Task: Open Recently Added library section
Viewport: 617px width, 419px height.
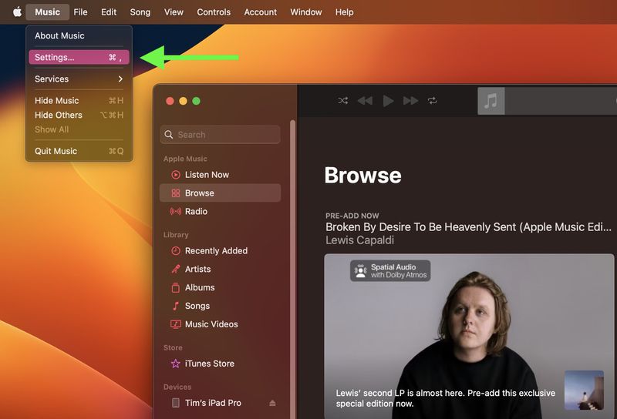Action: 216,251
